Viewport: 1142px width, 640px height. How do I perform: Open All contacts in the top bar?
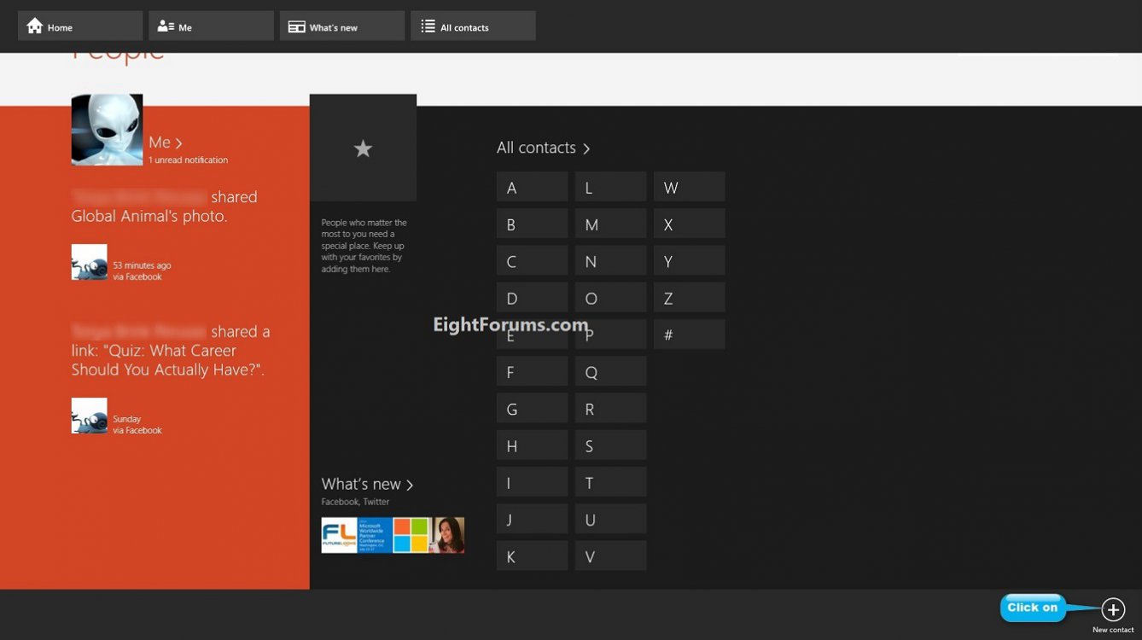pos(473,26)
